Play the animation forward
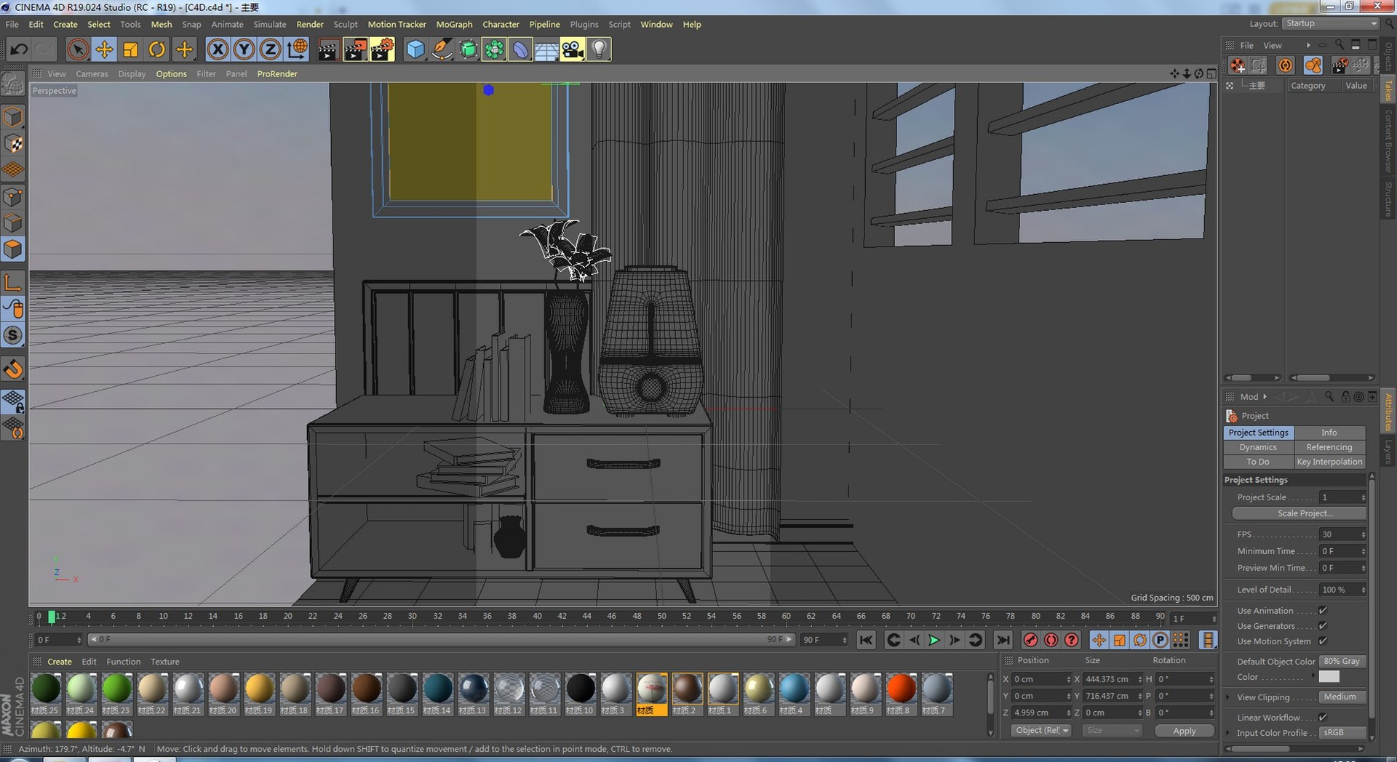The width and height of the screenshot is (1397, 762). click(934, 640)
